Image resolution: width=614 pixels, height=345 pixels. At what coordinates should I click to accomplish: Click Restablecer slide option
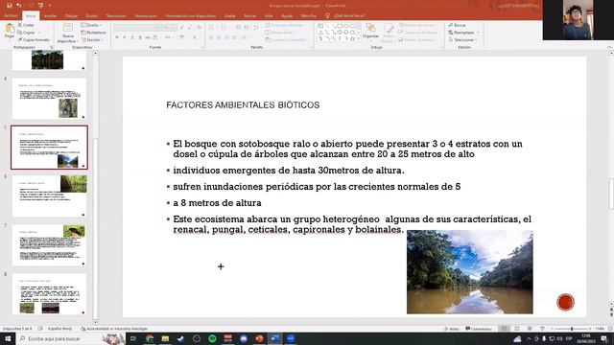(94, 33)
